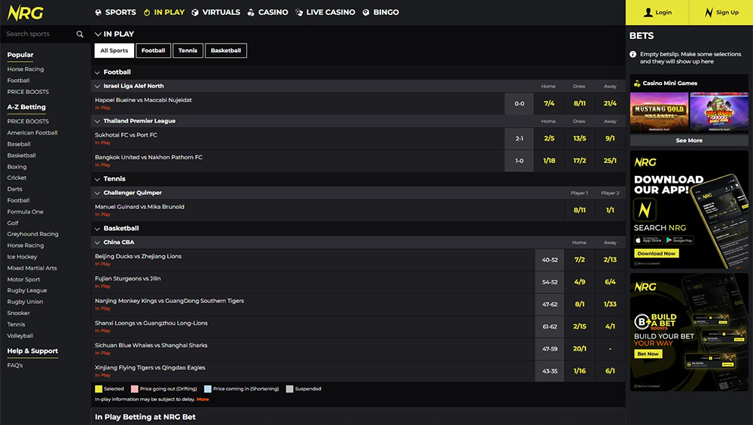
Task: Open Greyhound Racing in A-Z list
Action: 32,234
